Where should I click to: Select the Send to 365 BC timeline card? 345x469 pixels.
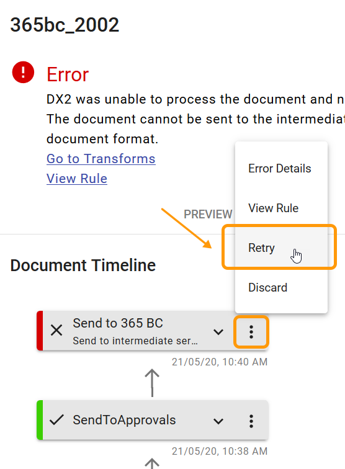[152, 331]
